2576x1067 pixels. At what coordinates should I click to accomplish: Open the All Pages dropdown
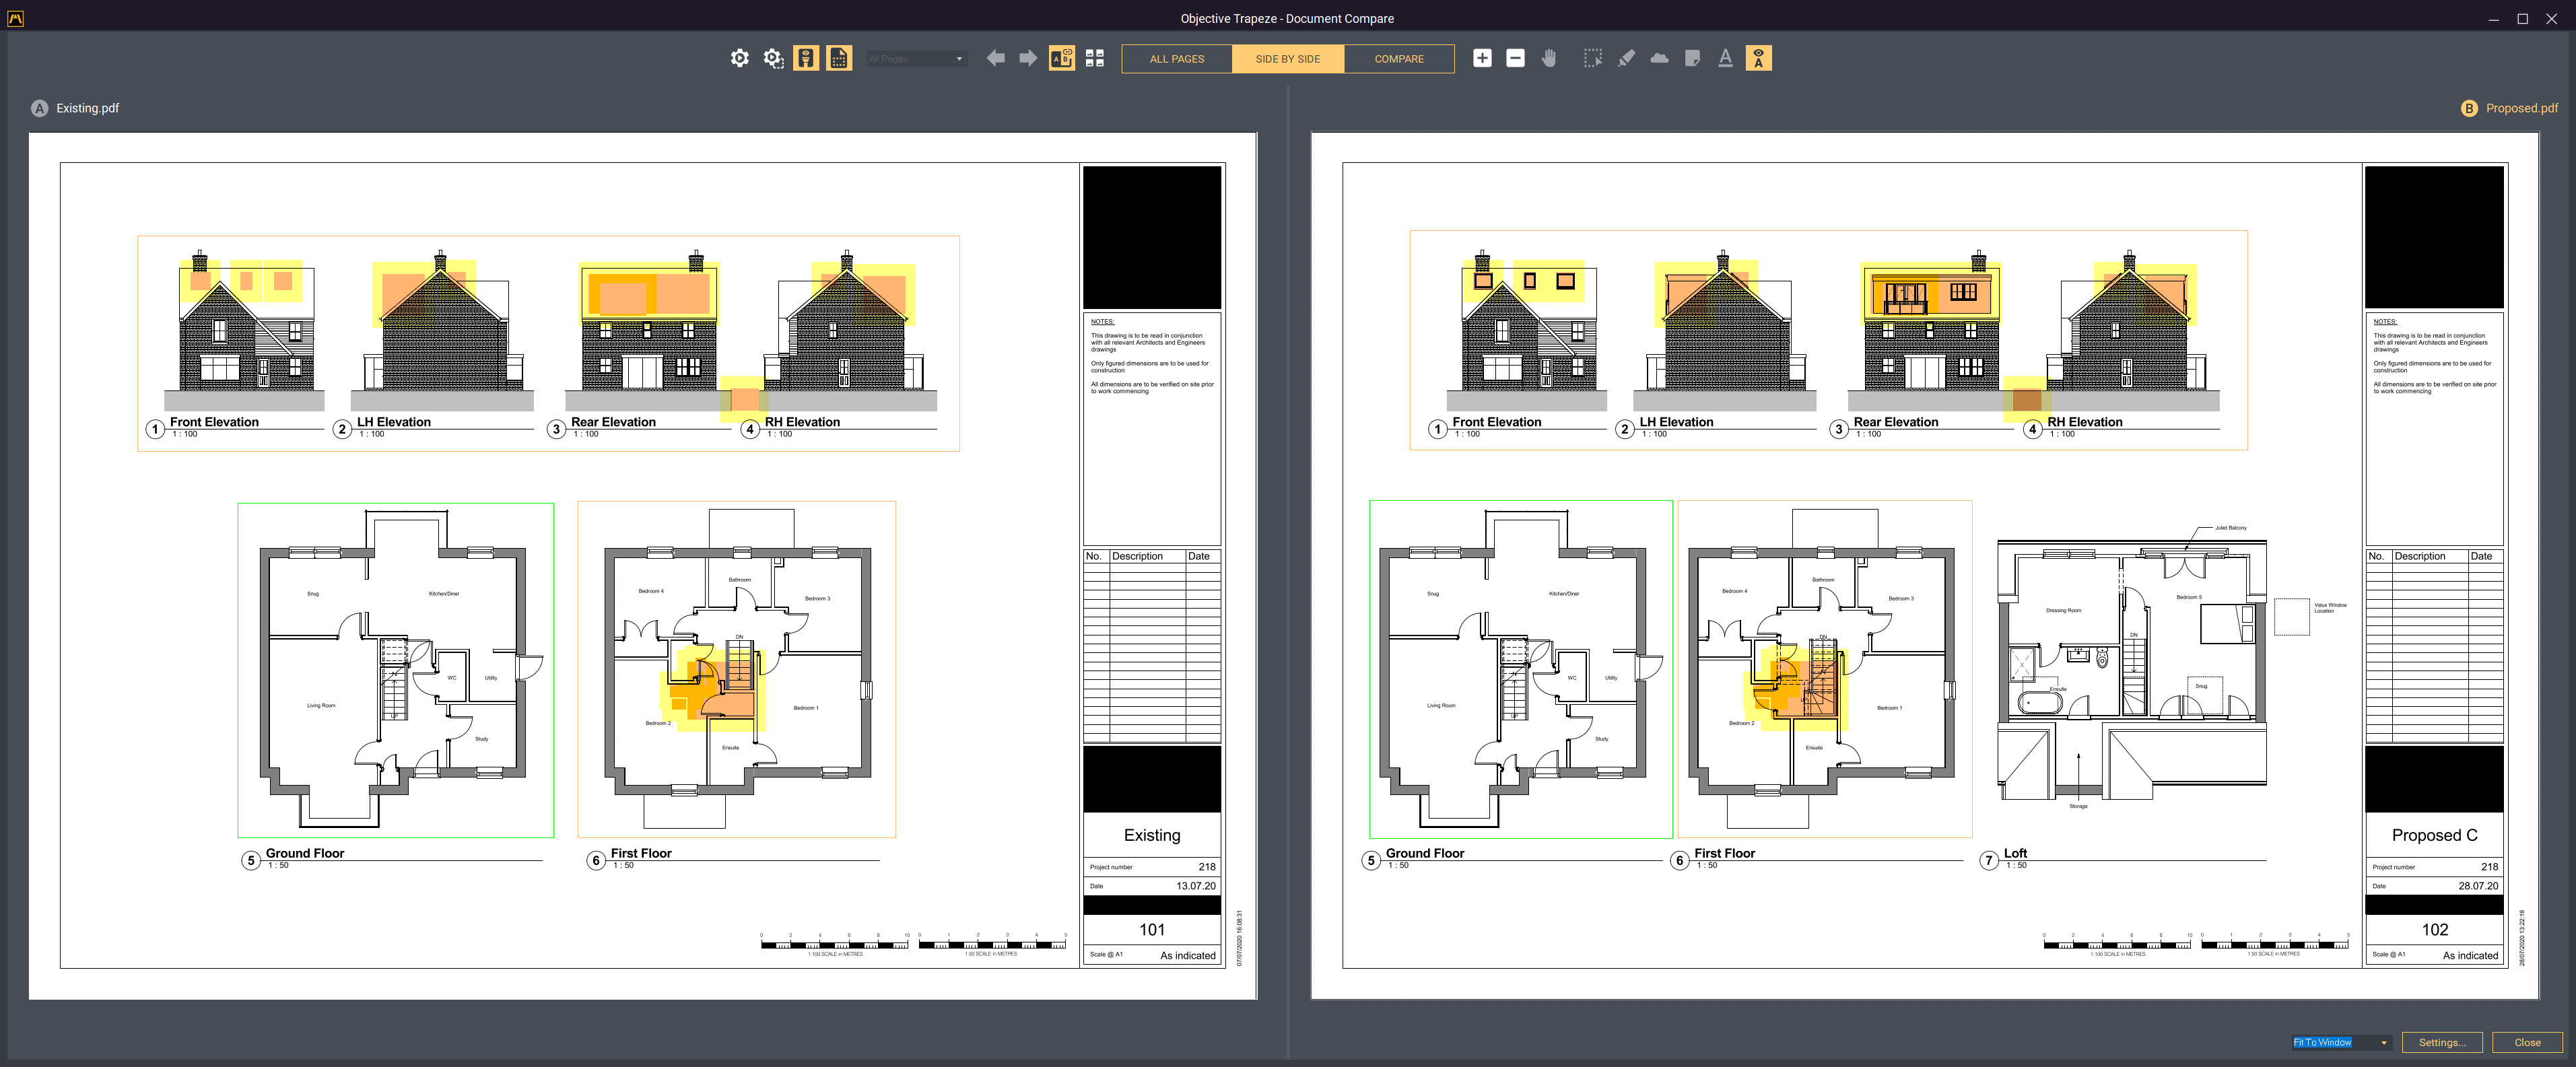tap(916, 59)
